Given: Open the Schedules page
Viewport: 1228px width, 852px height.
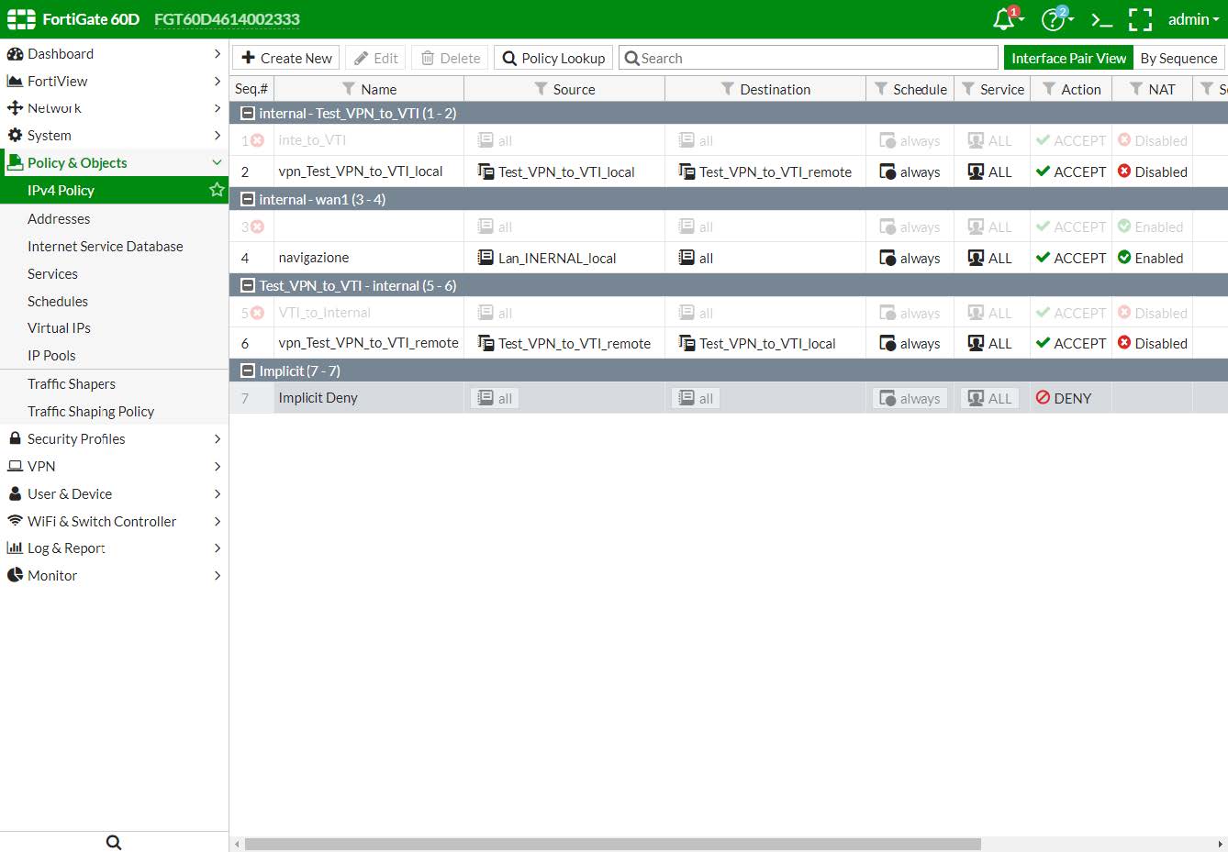Looking at the screenshot, I should [x=58, y=301].
